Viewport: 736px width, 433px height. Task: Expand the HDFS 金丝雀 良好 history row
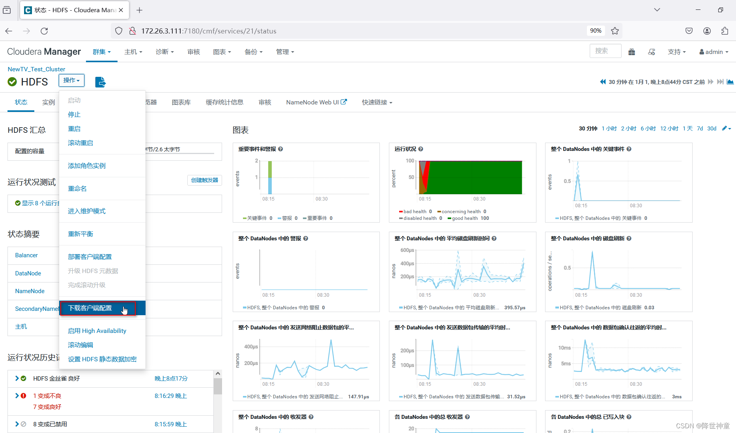click(x=17, y=378)
